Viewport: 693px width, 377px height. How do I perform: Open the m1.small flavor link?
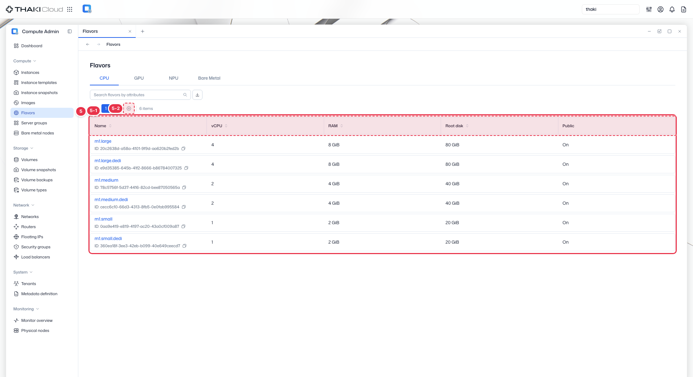click(104, 219)
